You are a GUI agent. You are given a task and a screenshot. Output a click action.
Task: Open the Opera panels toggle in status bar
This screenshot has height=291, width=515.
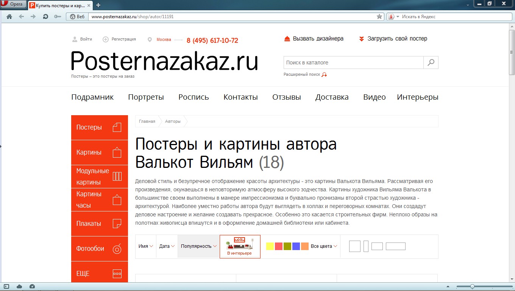pyautogui.click(x=6, y=286)
